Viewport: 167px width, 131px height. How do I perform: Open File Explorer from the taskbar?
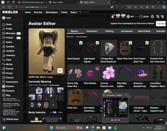pos(98,128)
